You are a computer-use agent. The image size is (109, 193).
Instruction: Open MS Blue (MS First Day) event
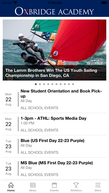54,169
